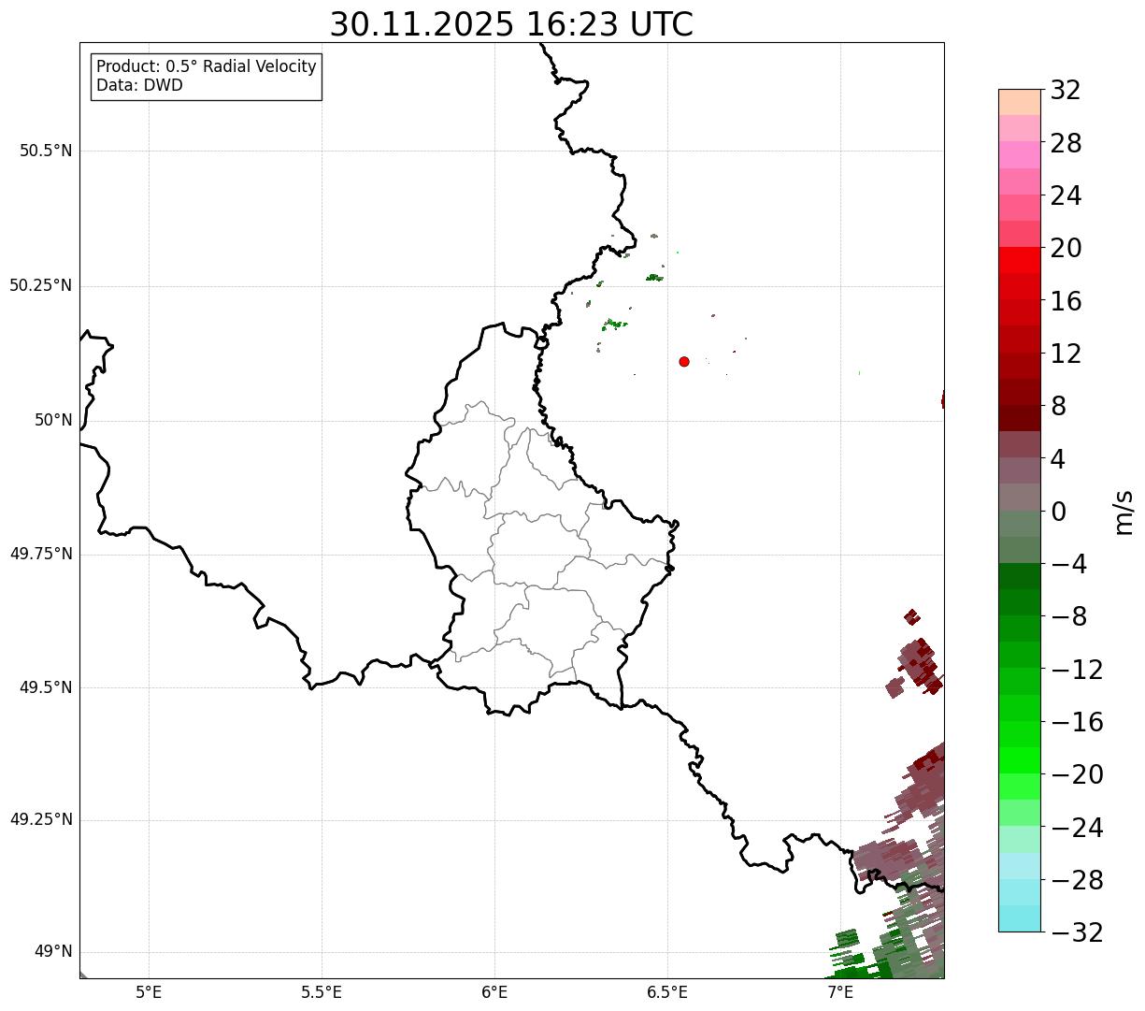
Task: Click the colorbar tick value 8
Action: (x=1058, y=407)
